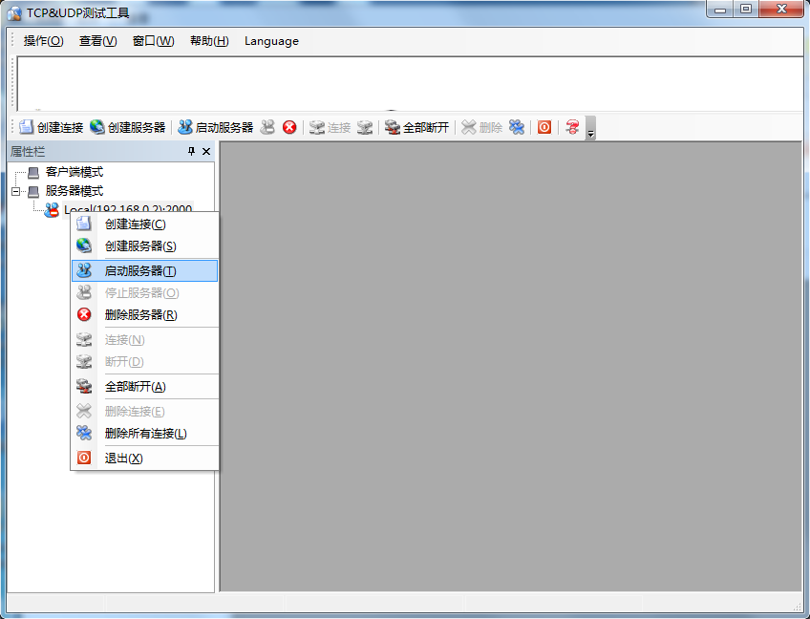Open the 窗口(W) menu
Image resolution: width=810 pixels, height=619 pixels.
pos(154,41)
